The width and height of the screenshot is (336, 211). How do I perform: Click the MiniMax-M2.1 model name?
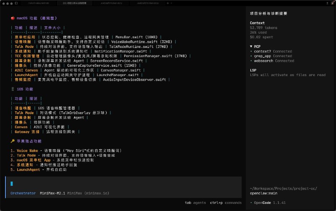click(52, 193)
